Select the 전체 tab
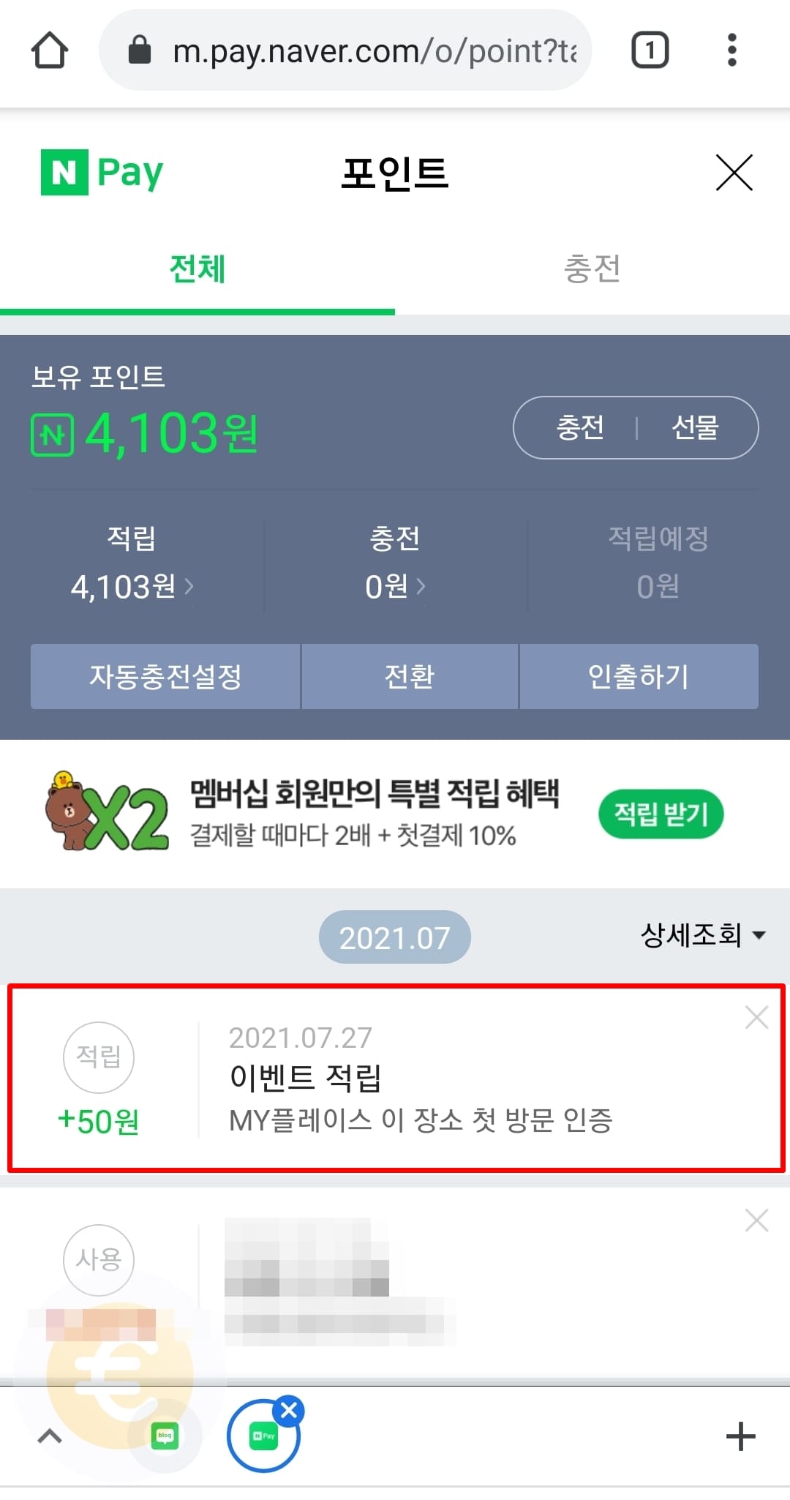This screenshot has width=790, height=1500. pyautogui.click(x=197, y=269)
